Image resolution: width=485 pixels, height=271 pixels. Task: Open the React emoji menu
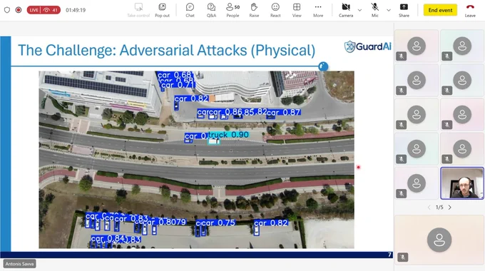(275, 10)
